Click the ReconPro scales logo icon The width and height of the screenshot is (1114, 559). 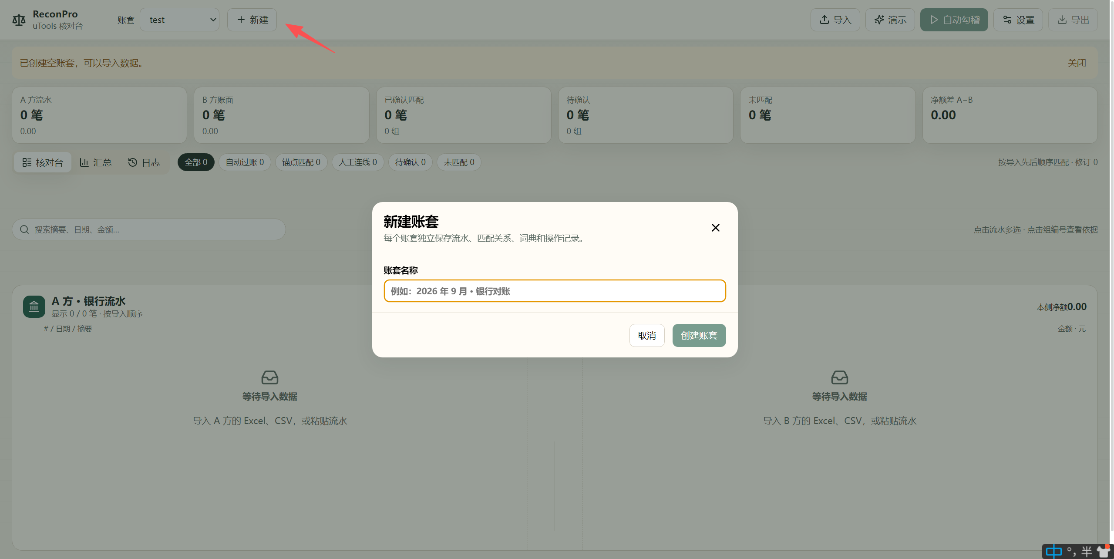(x=19, y=20)
